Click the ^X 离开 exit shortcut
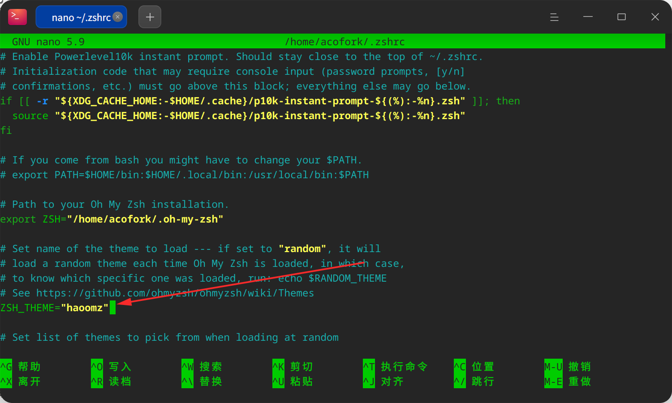Screen dimensions: 672x403 (21, 381)
